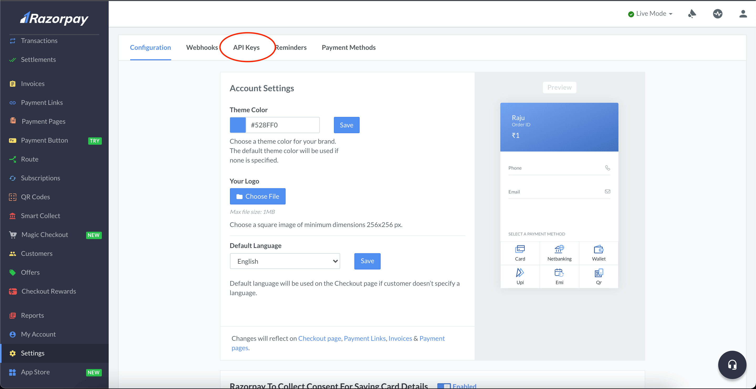Click the Payment Button icon
The image size is (756, 389).
[12, 141]
